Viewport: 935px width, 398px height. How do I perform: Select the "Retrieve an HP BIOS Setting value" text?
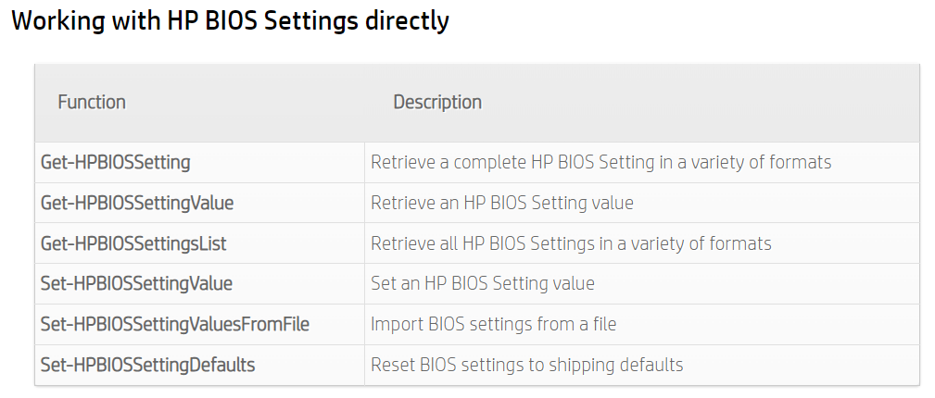tap(501, 203)
